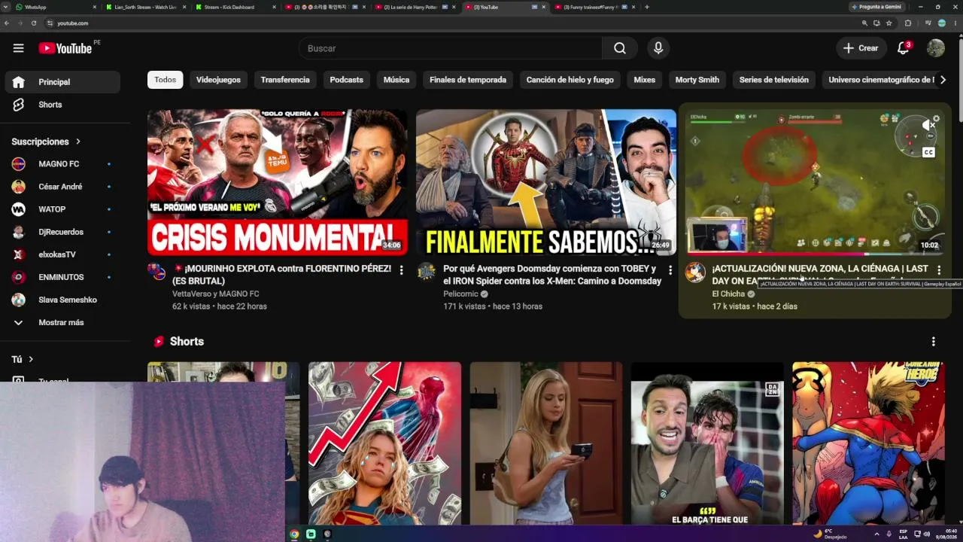Click the search magnifier button

(x=619, y=48)
